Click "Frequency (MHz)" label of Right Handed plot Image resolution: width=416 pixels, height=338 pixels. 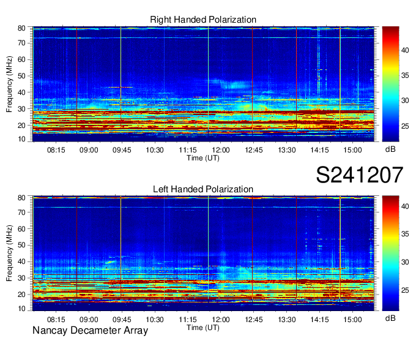click(9, 84)
